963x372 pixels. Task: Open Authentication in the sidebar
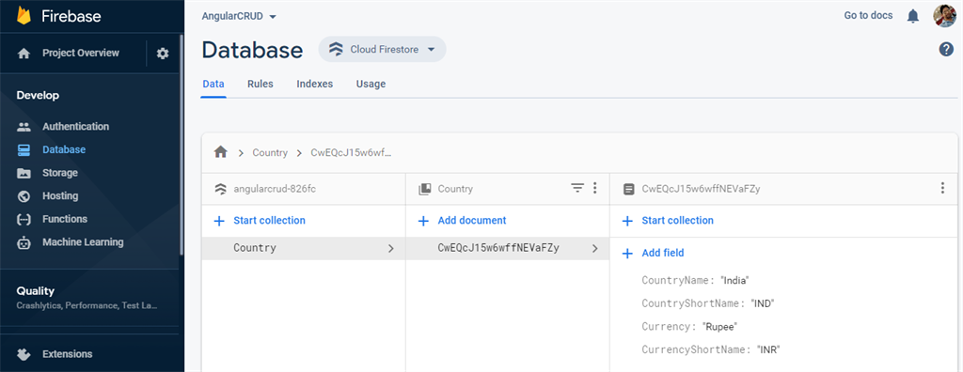pyautogui.click(x=75, y=127)
